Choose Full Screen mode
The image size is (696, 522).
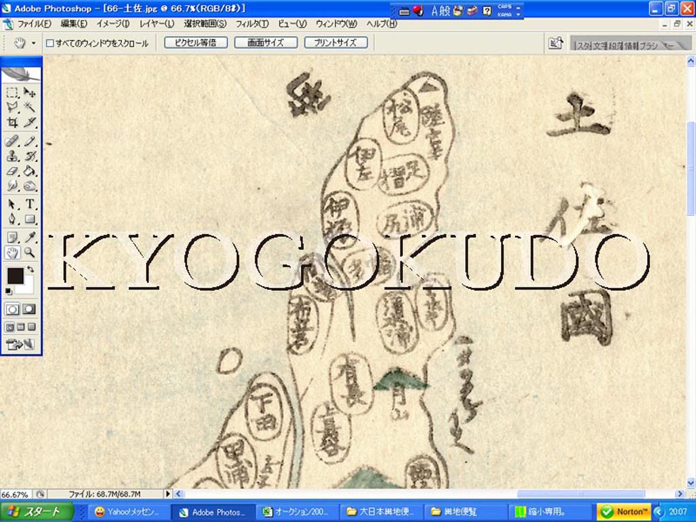point(31,327)
